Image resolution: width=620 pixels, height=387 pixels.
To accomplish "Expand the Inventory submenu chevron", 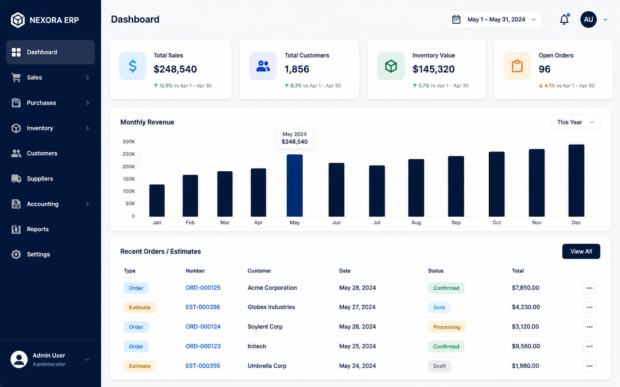I will (87, 128).
